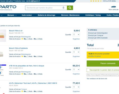Open the Bosch Filtre à air thumbnail
The image size is (119, 94).
(x=3, y=36)
